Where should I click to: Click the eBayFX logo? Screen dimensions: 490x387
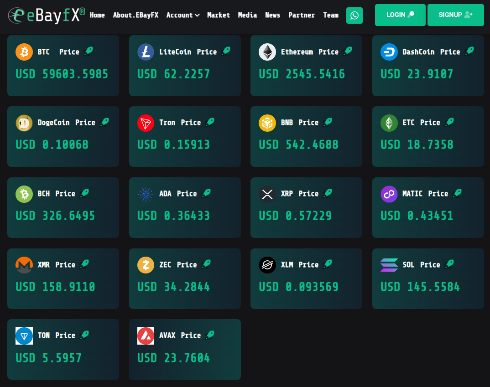click(46, 15)
